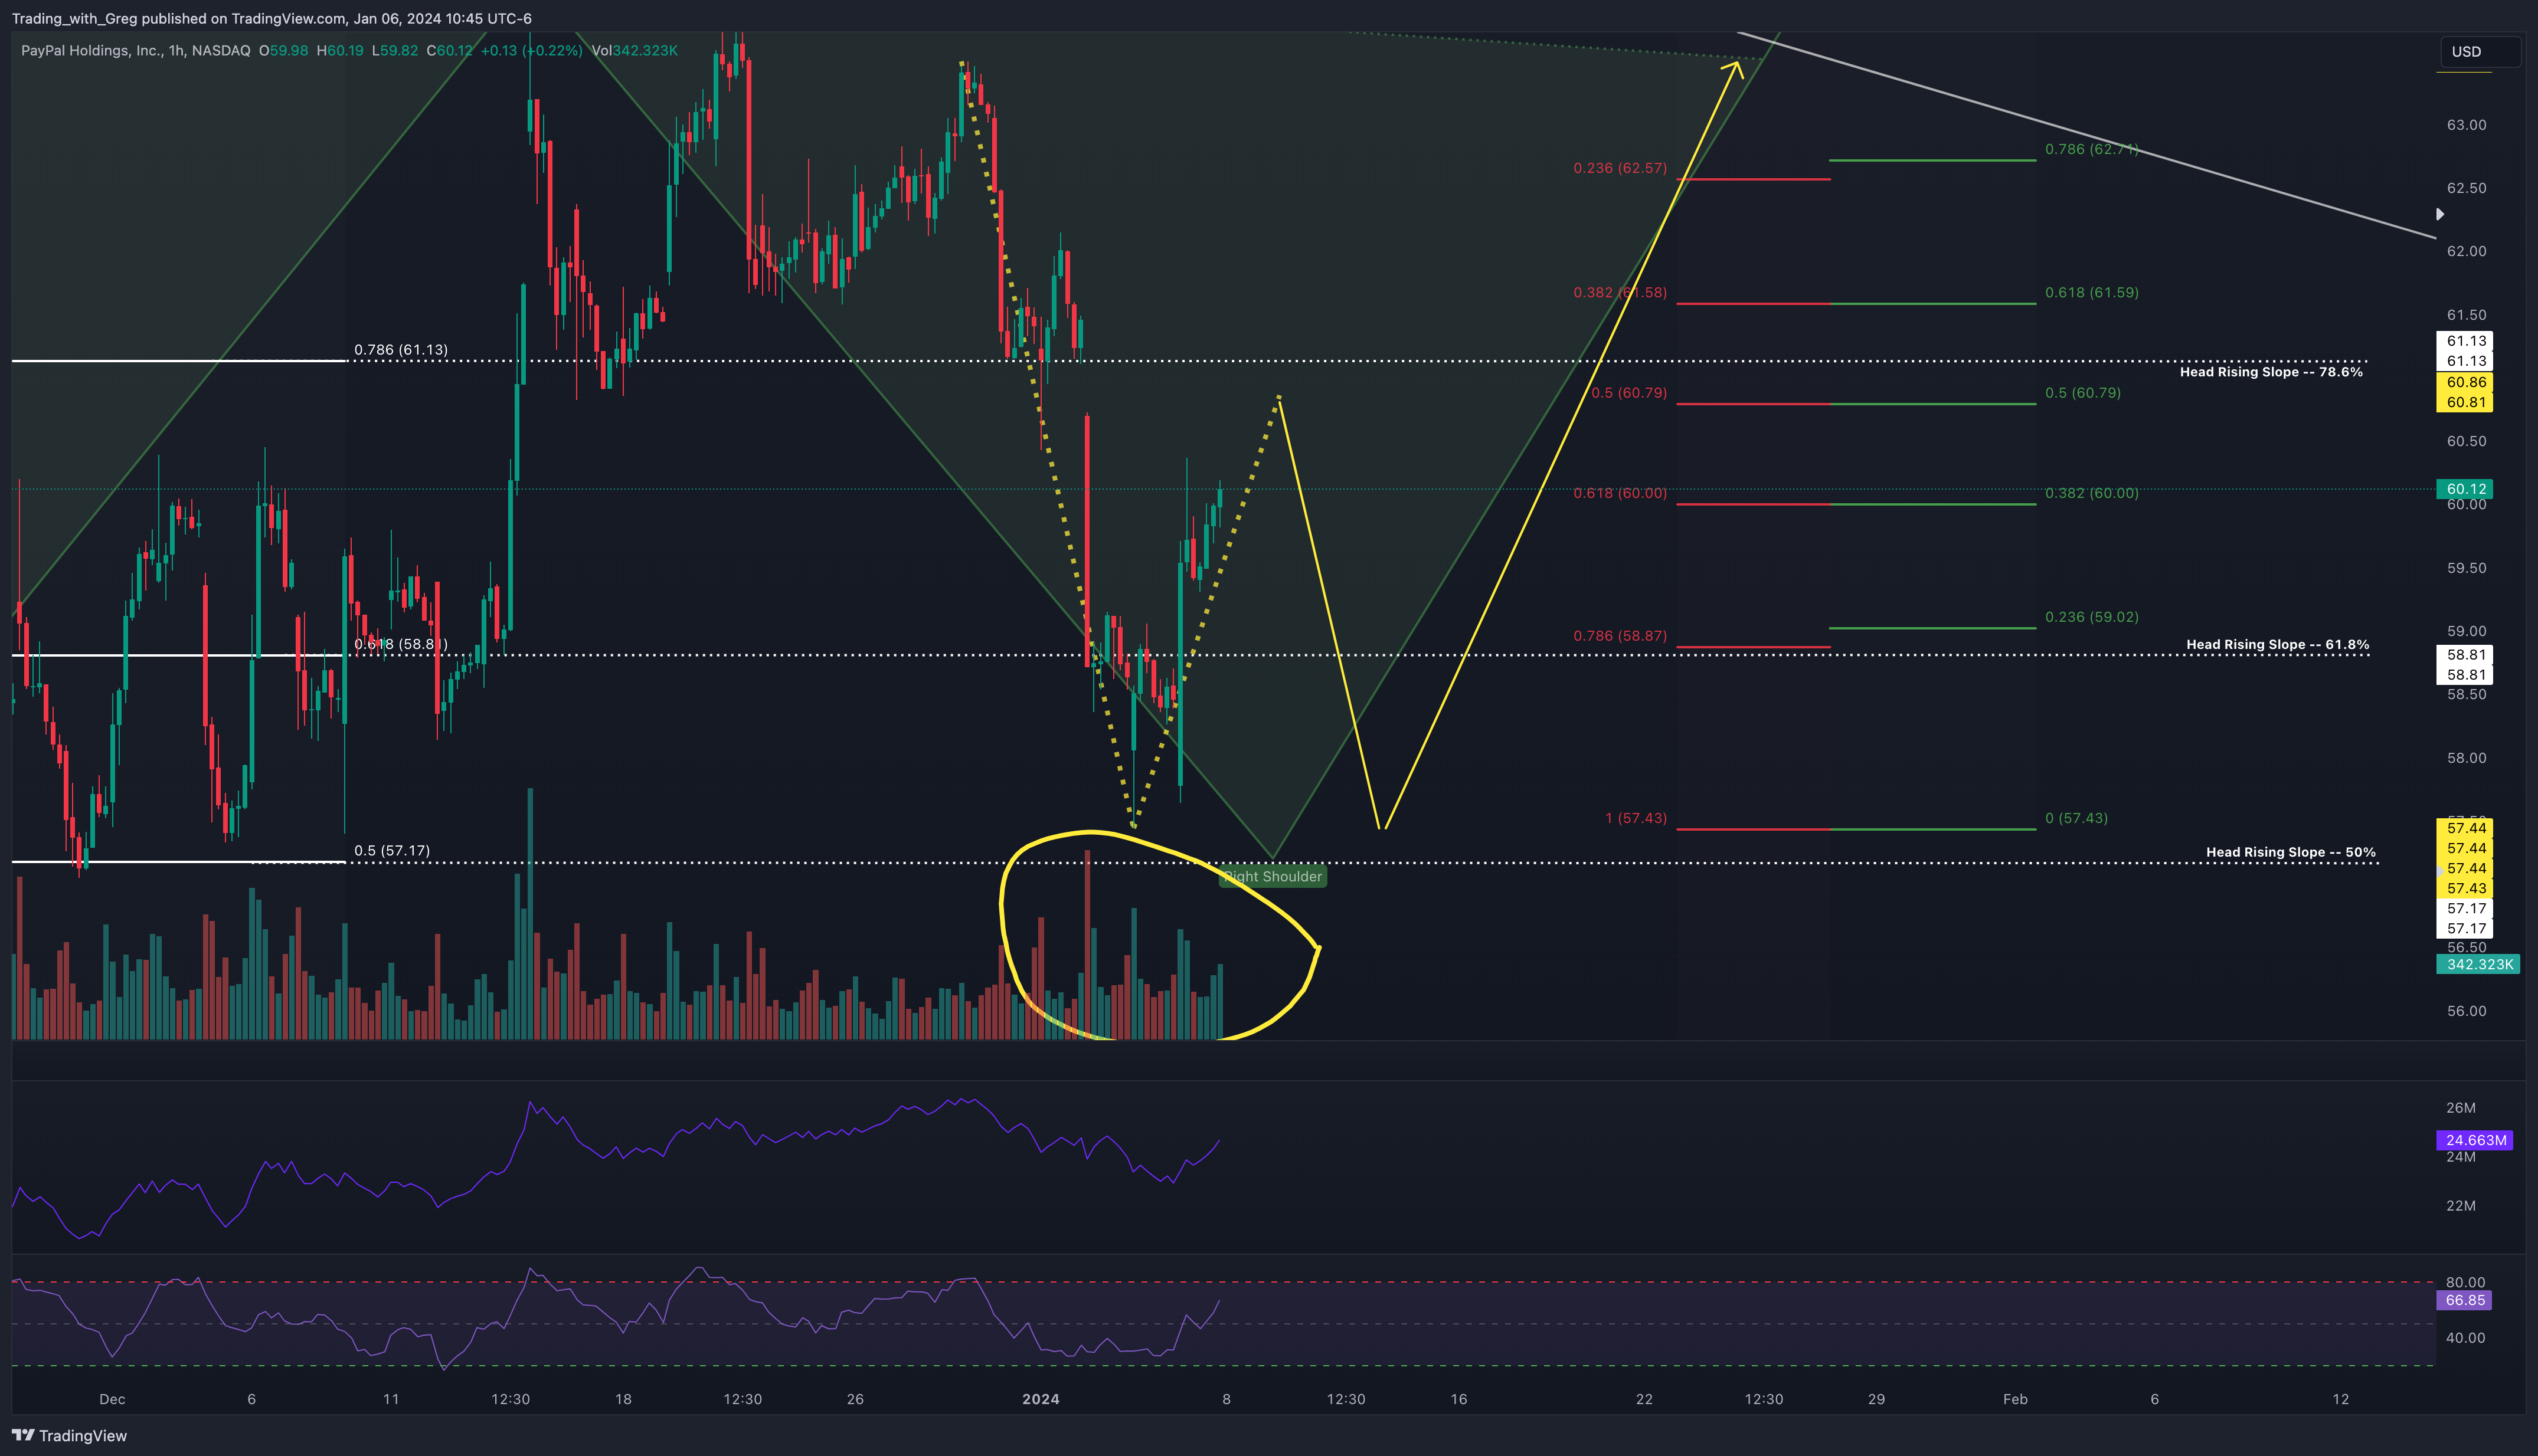
Task: Click the purple 24.663M indicator value tag
Action: (x=2474, y=1140)
